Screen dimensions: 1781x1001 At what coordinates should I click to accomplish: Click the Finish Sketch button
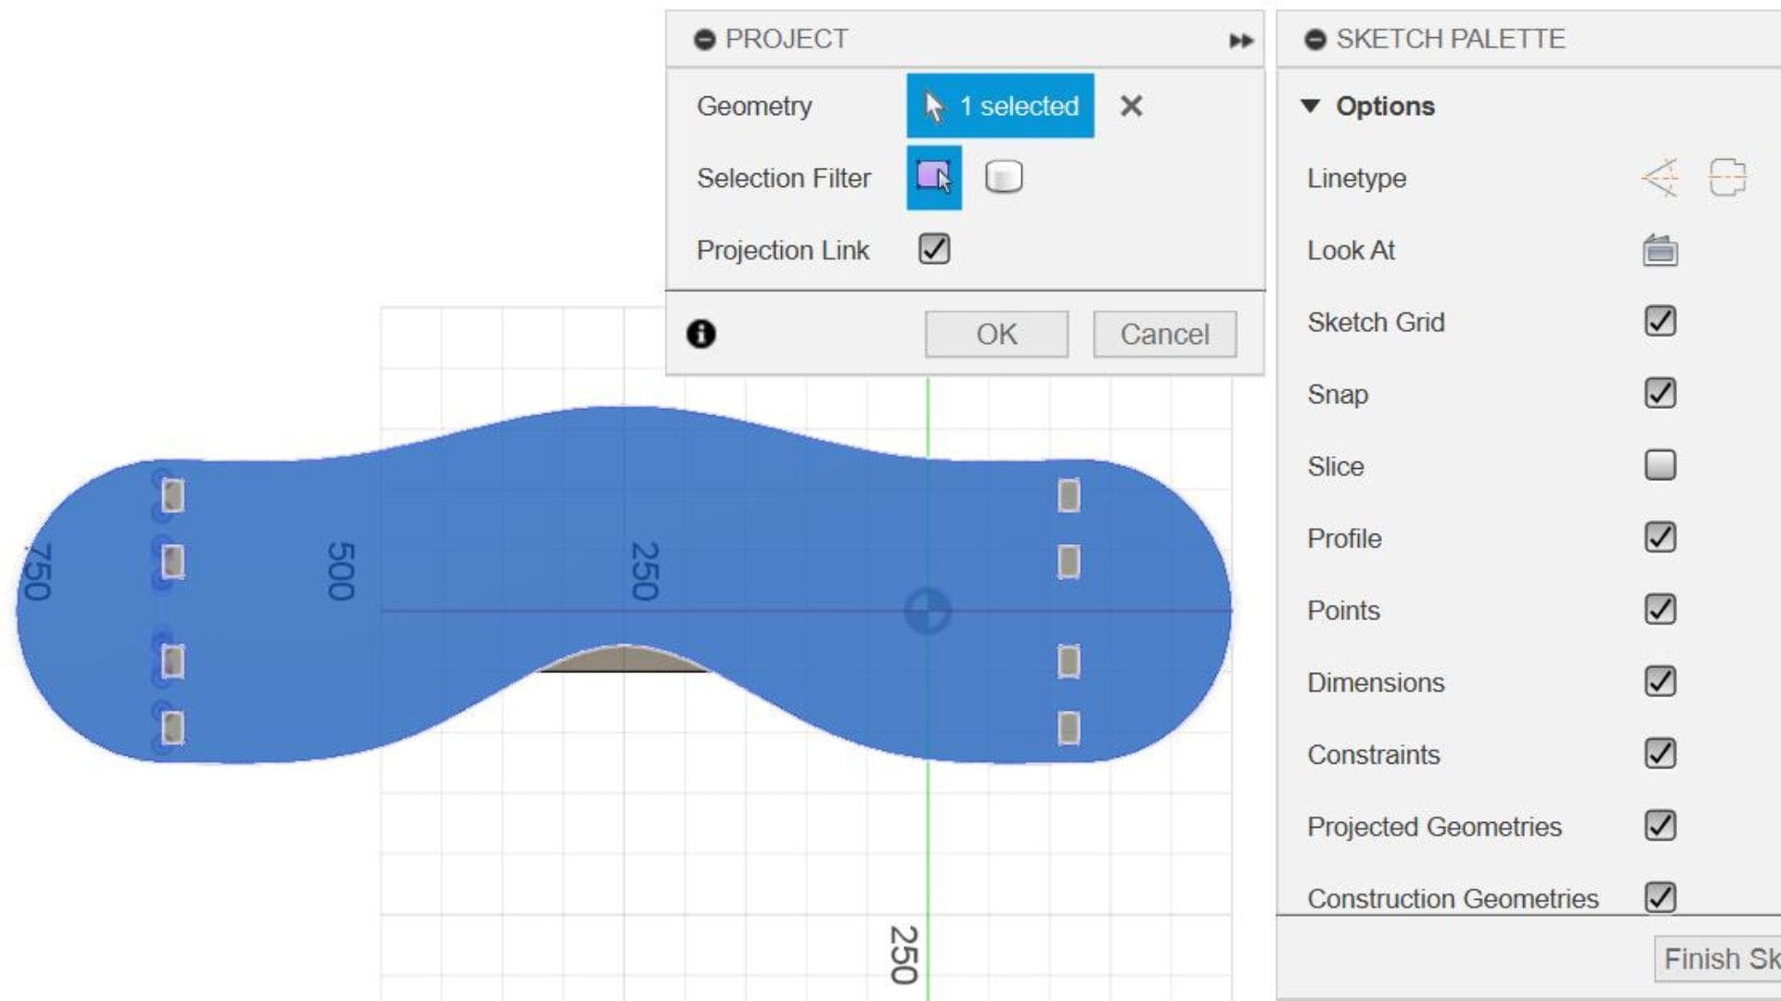[x=1718, y=958]
